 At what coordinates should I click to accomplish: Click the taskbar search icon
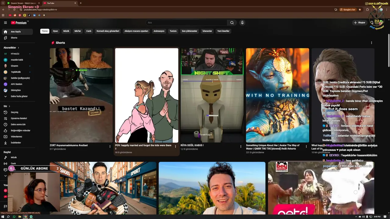9,217
